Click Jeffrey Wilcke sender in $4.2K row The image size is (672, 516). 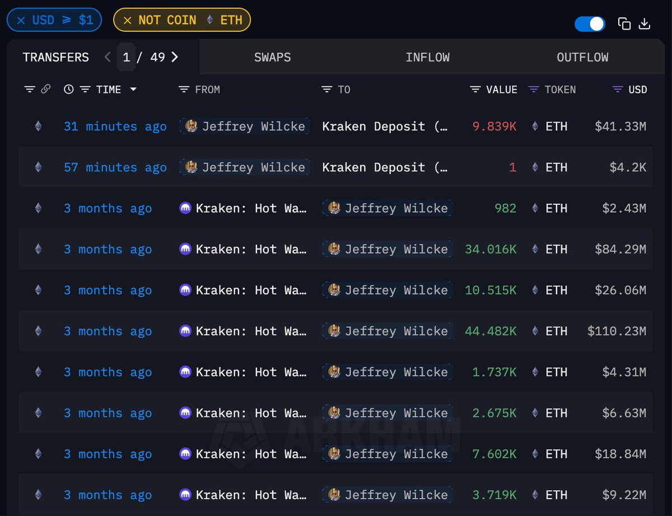pyautogui.click(x=244, y=167)
